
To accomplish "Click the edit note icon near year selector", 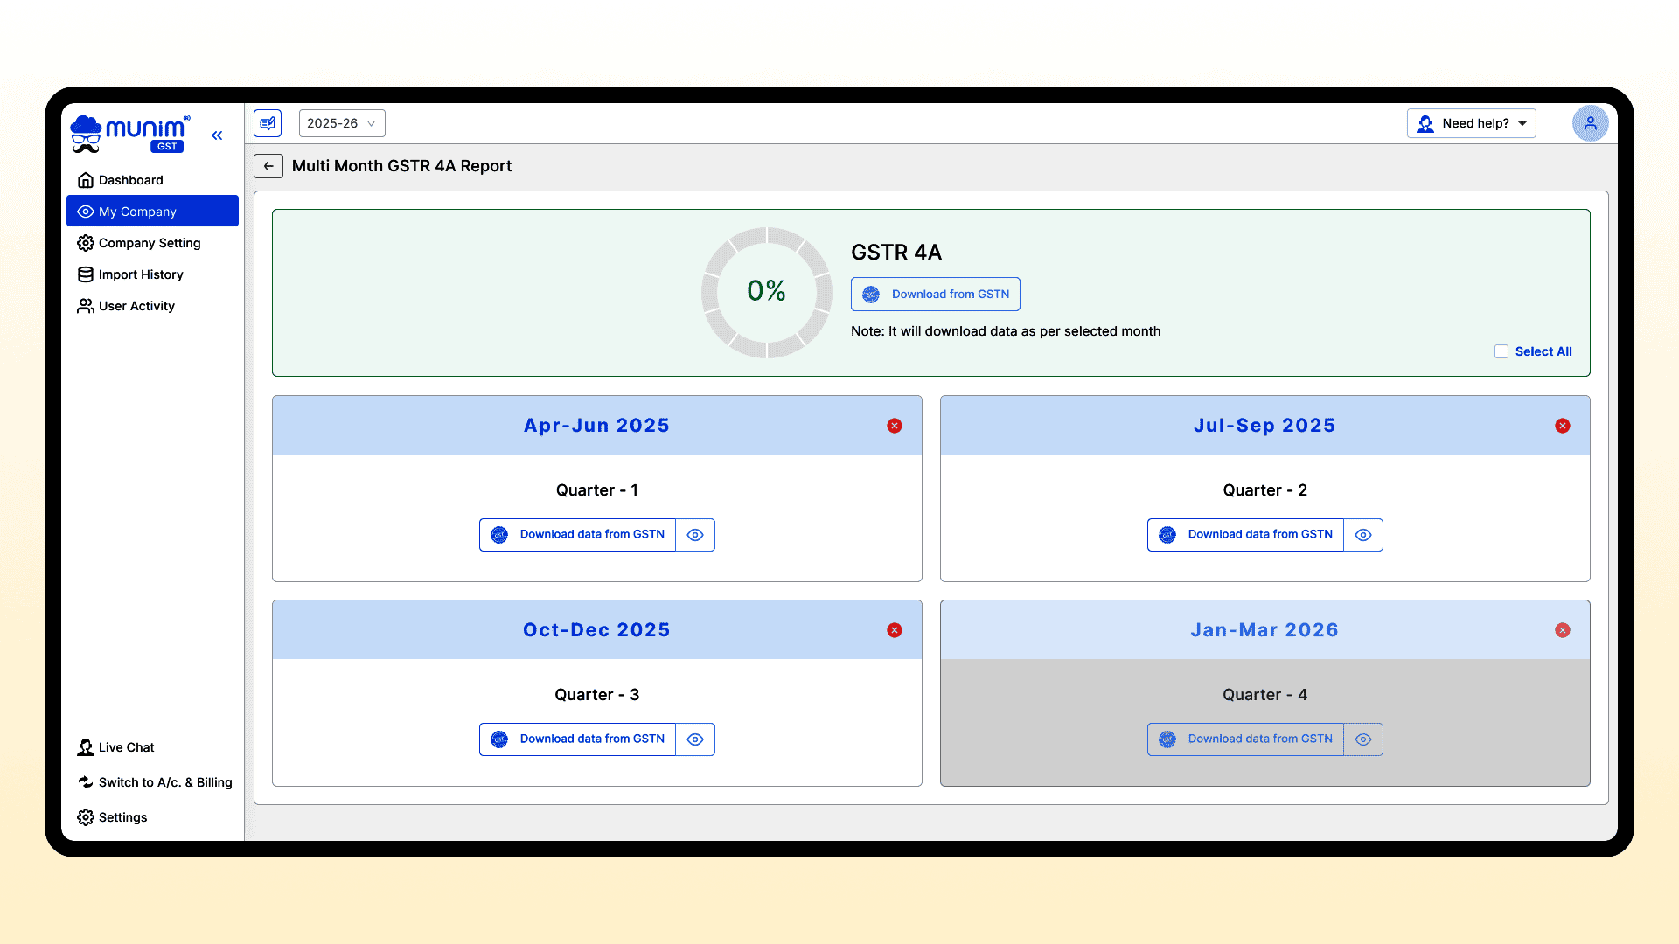I will 268,123.
